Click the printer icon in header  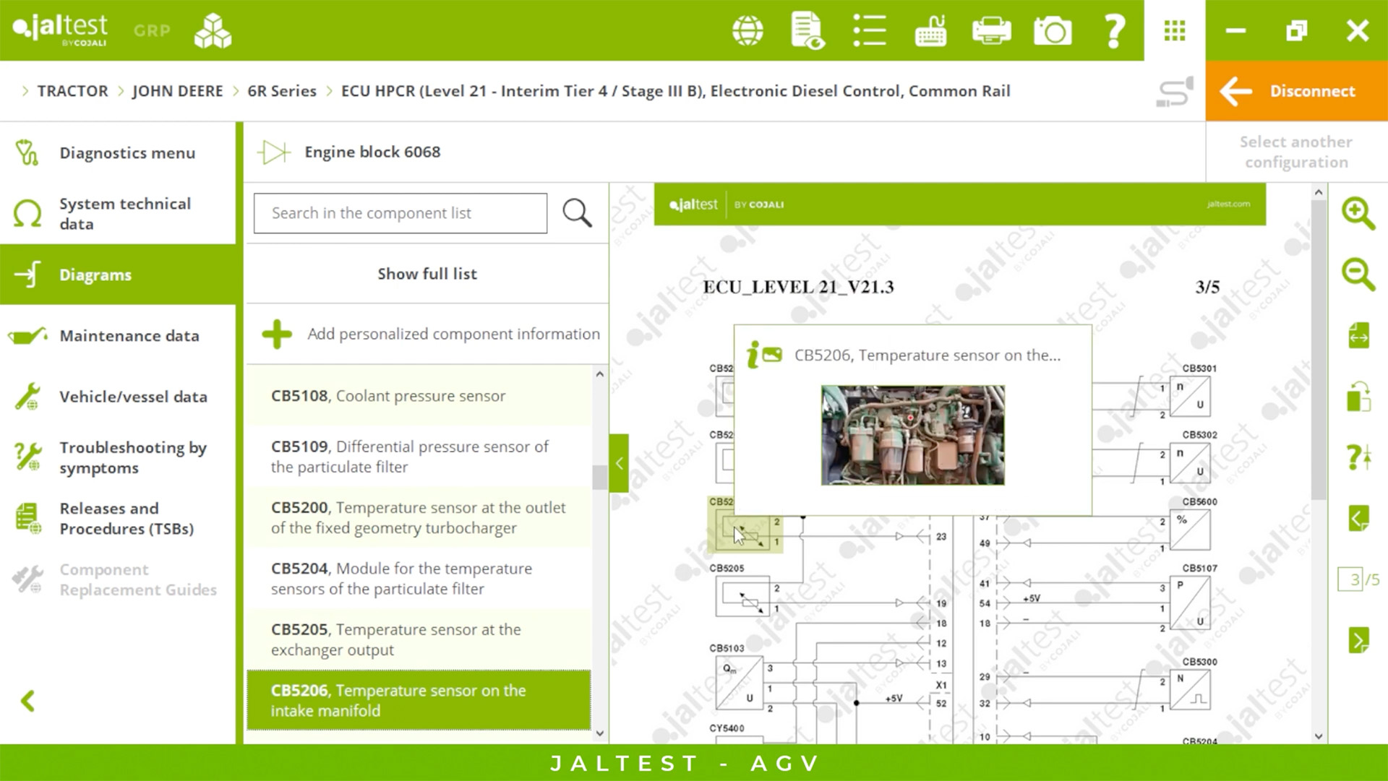991,31
